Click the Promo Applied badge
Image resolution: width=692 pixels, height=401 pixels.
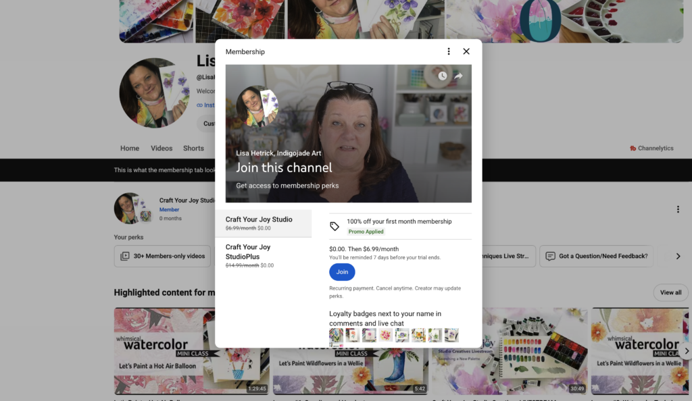click(x=366, y=232)
